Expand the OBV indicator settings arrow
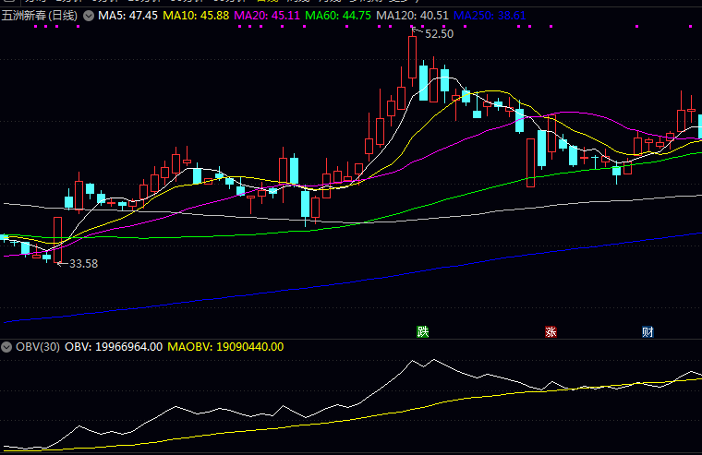 click(x=6, y=347)
